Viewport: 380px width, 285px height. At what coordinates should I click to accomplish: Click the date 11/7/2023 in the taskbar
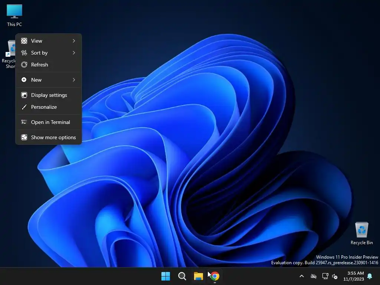(354, 279)
